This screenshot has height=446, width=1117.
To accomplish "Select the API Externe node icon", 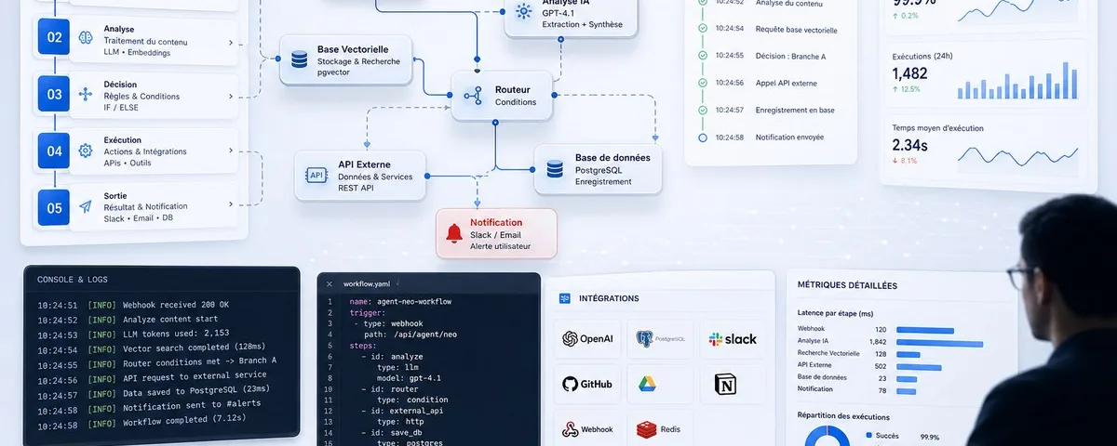I will click(316, 175).
